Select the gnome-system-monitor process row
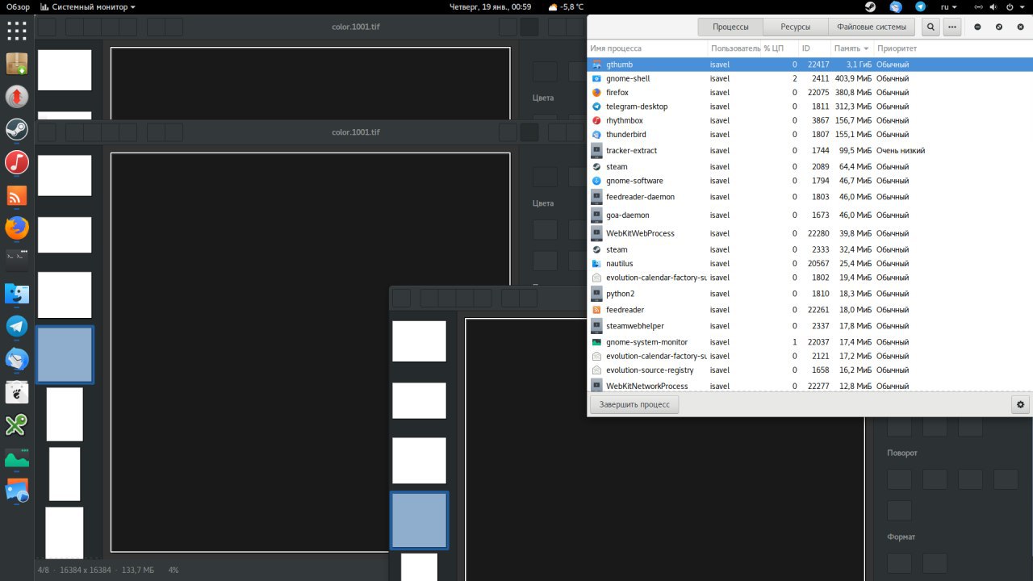 (x=809, y=342)
